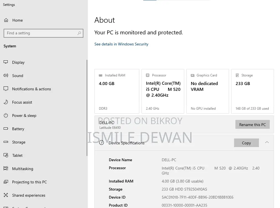Focus the Find a setting field
The height and width of the screenshot is (208, 280).
(43, 33)
